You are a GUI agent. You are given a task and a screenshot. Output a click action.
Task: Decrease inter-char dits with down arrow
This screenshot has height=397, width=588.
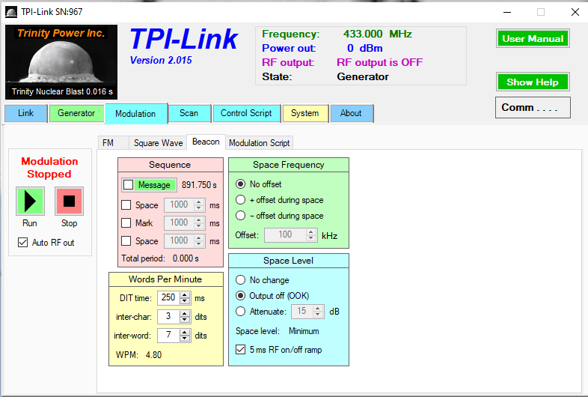(185, 320)
